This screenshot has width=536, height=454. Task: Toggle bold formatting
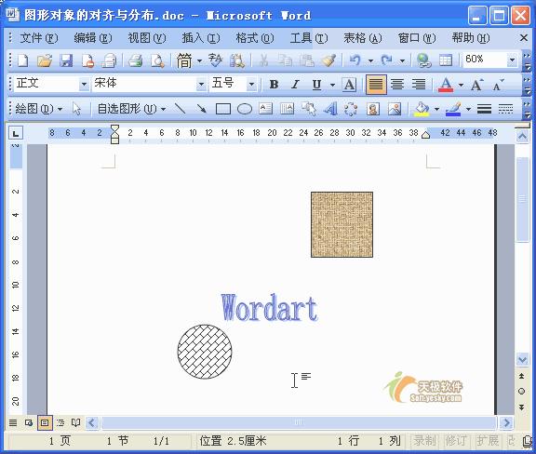click(x=274, y=84)
